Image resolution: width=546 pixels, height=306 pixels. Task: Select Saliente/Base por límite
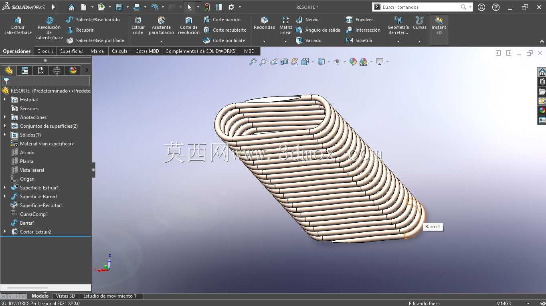(x=95, y=40)
